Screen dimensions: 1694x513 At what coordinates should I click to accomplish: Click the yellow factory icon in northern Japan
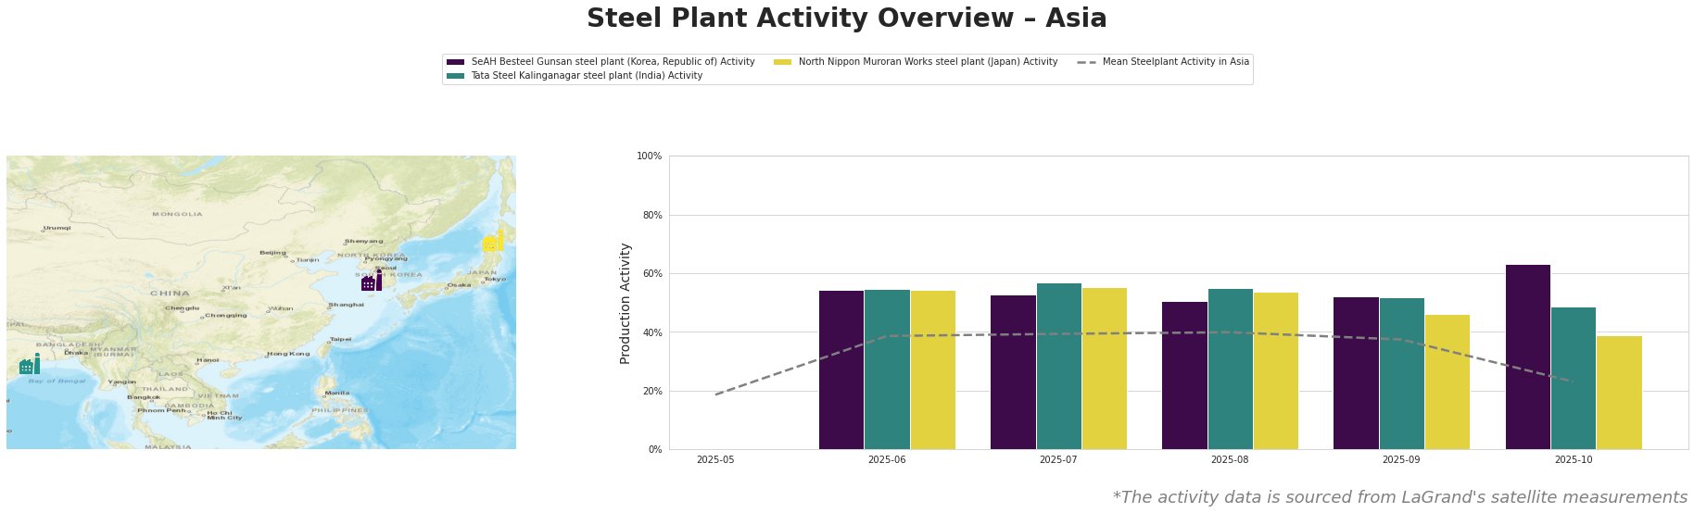click(x=493, y=242)
